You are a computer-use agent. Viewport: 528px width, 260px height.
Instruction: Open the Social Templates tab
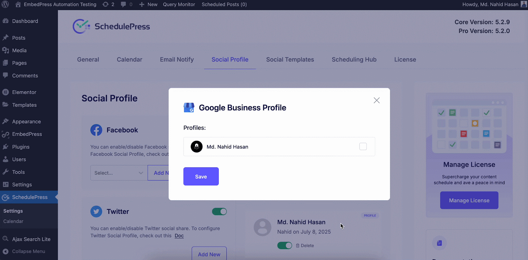point(290,59)
